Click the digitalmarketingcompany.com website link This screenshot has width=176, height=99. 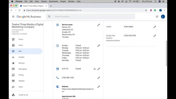click(x=78, y=90)
